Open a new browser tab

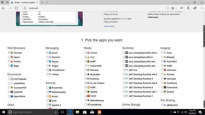coord(42,3)
